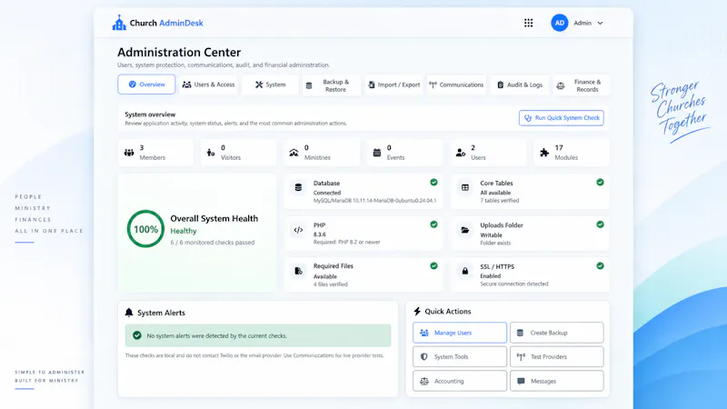The width and height of the screenshot is (727, 409).
Task: Click Test Providers quick action
Action: point(557,356)
